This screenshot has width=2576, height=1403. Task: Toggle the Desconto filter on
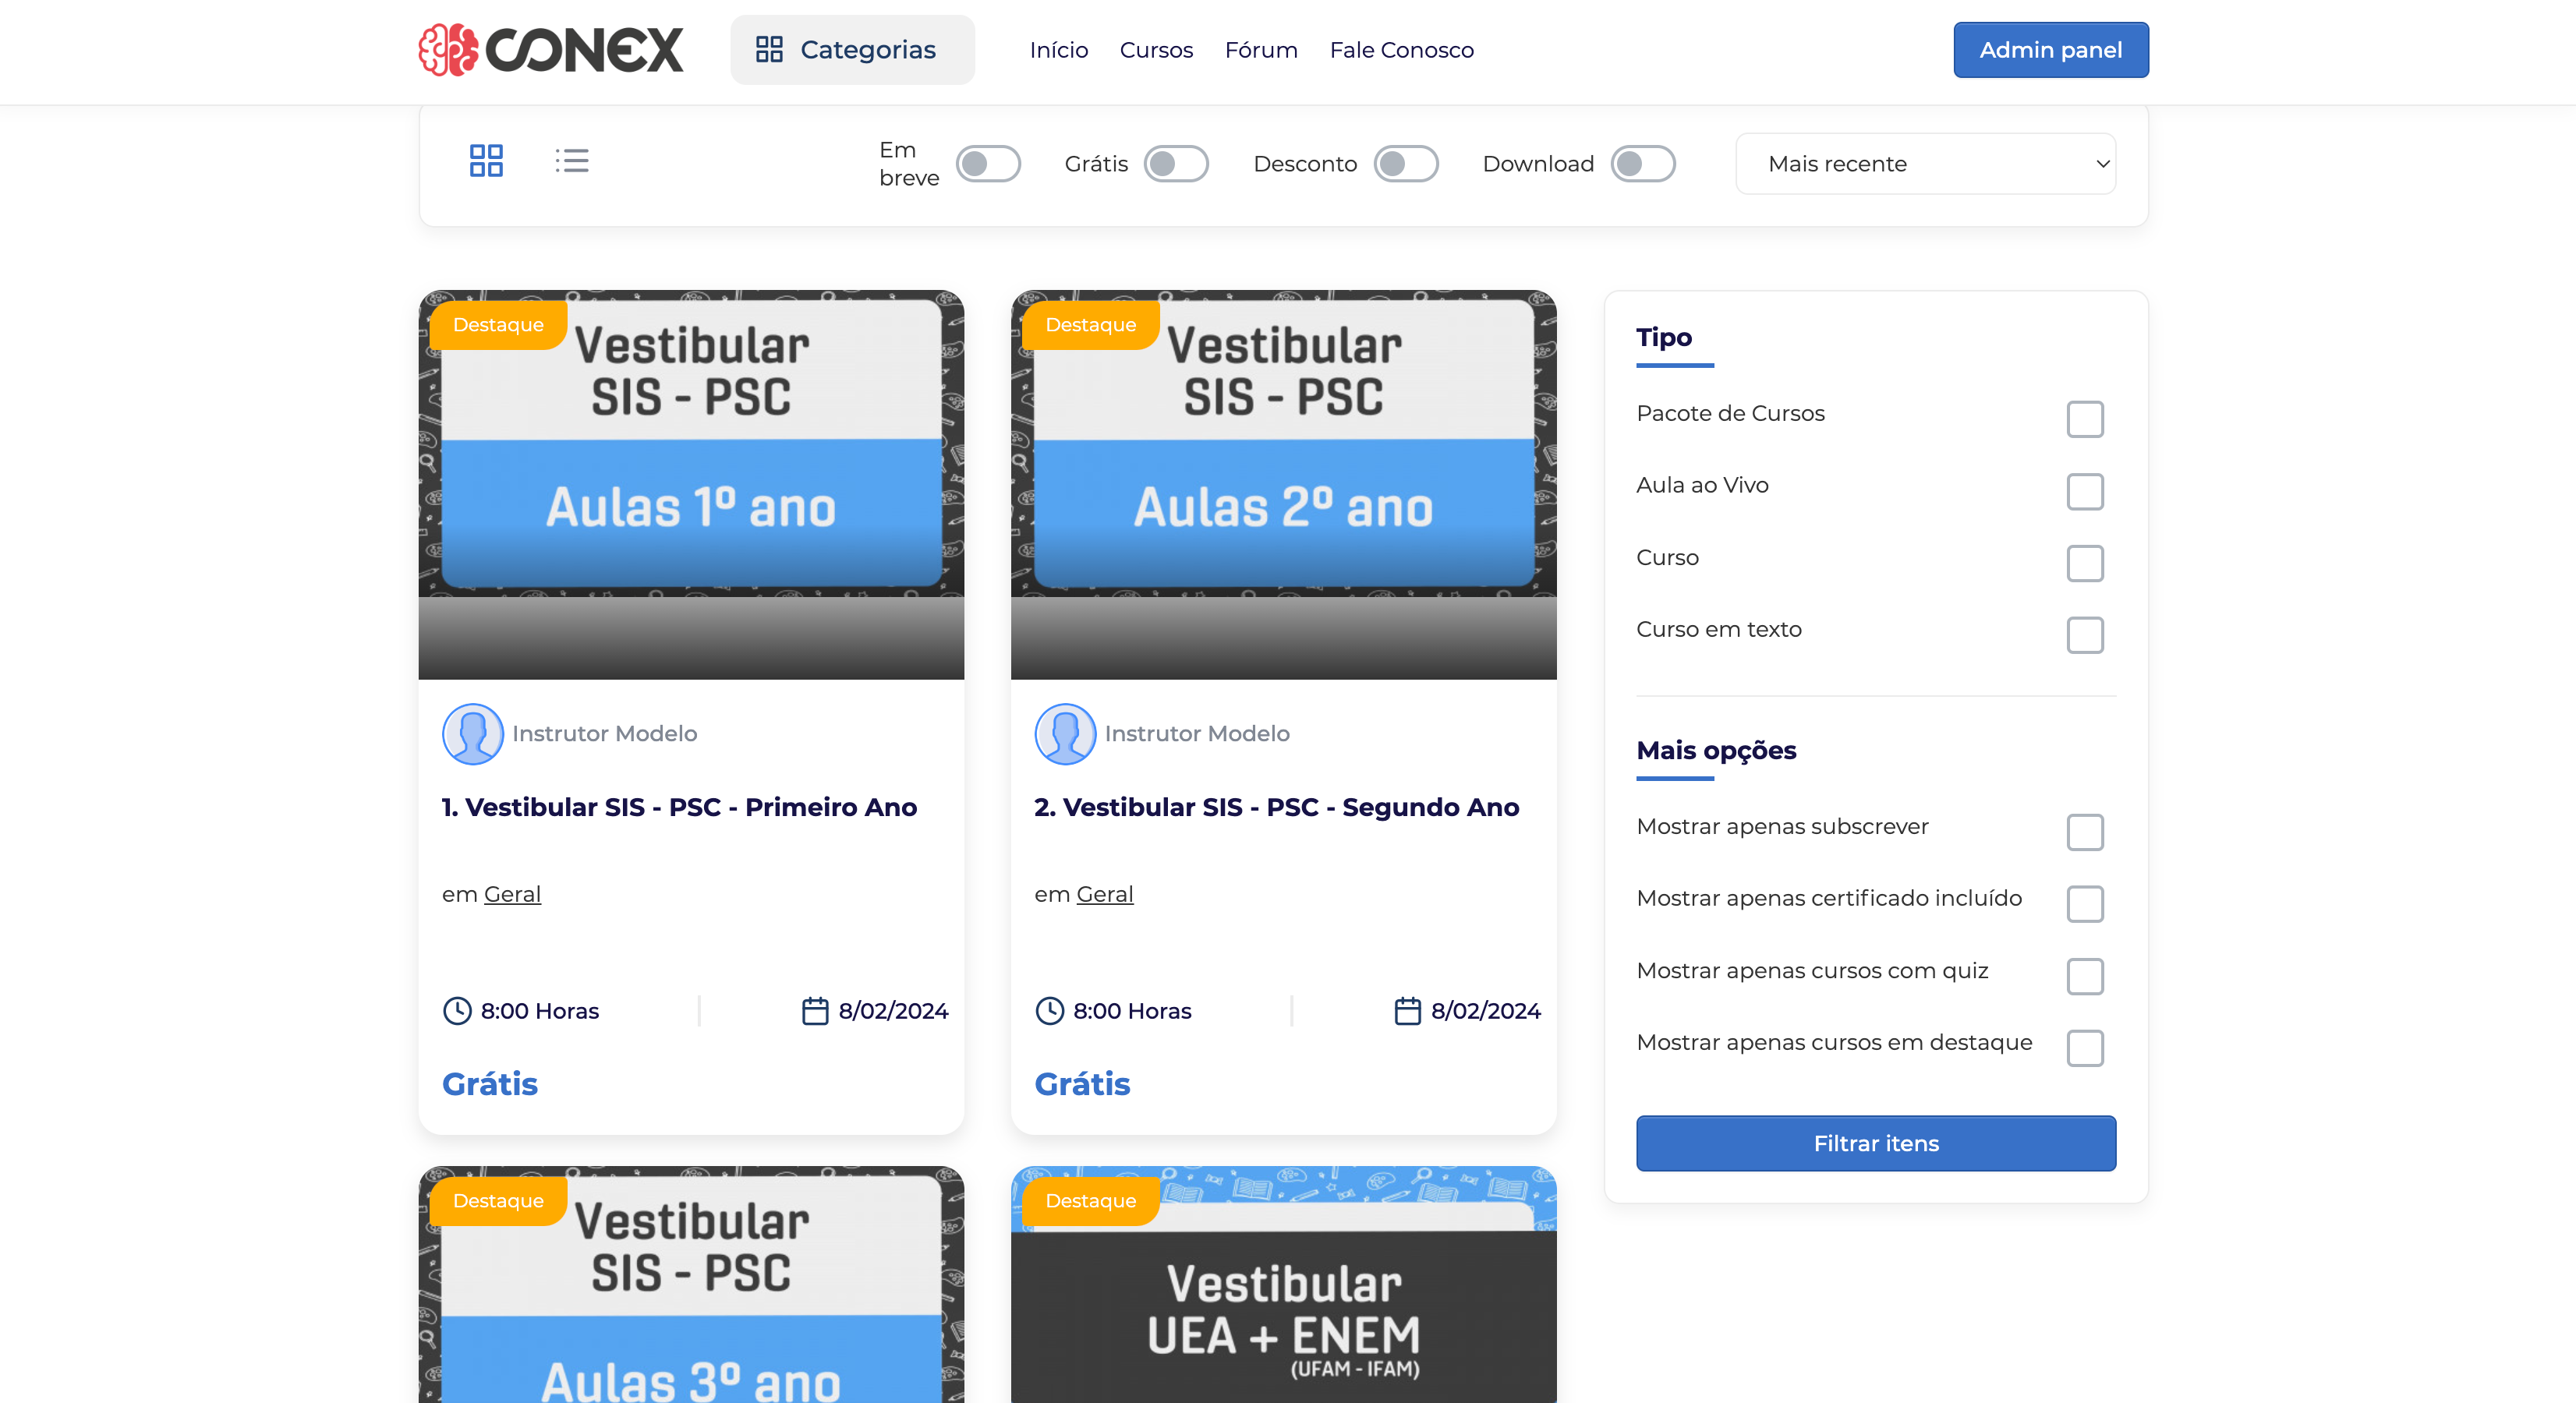1407,163
